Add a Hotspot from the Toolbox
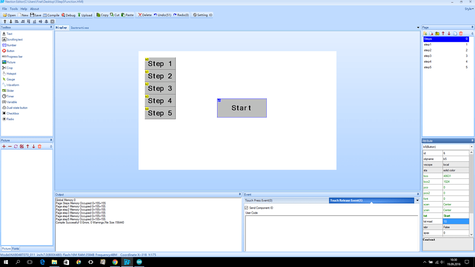 [9, 74]
